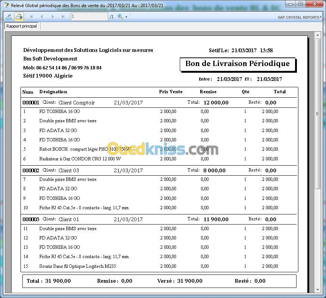Click the window title bar icon
This screenshot has width=326, height=298.
coord(6,5)
